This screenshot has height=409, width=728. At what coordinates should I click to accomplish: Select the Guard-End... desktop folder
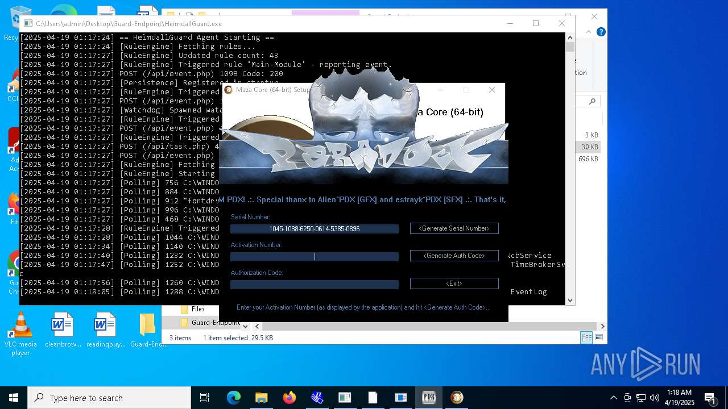click(148, 330)
